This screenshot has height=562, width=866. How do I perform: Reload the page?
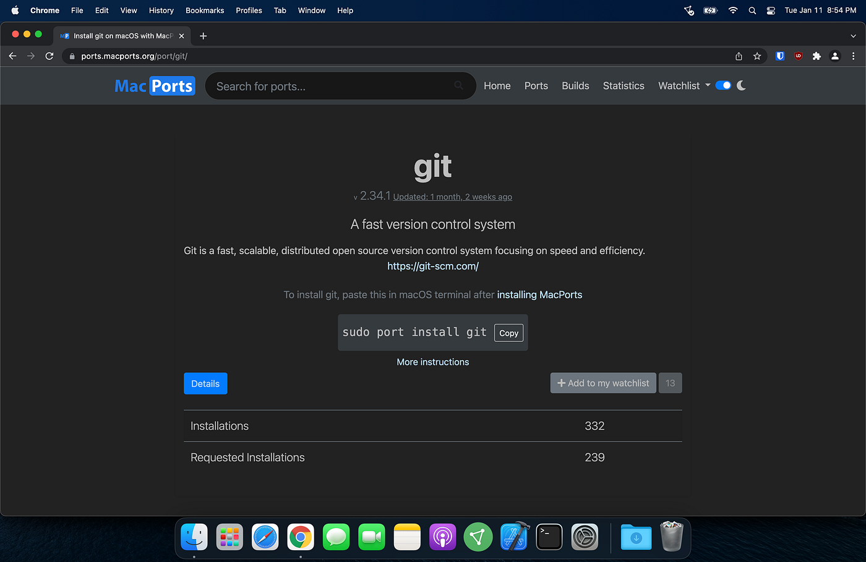point(49,56)
